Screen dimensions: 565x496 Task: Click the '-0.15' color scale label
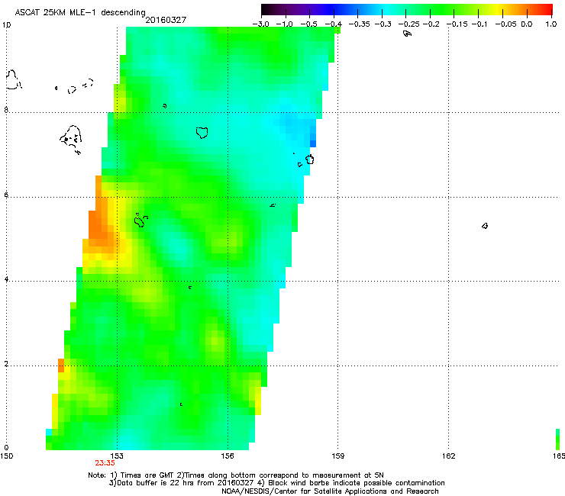point(457,24)
